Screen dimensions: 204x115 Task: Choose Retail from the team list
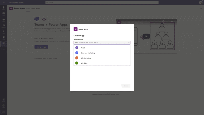[102, 48]
